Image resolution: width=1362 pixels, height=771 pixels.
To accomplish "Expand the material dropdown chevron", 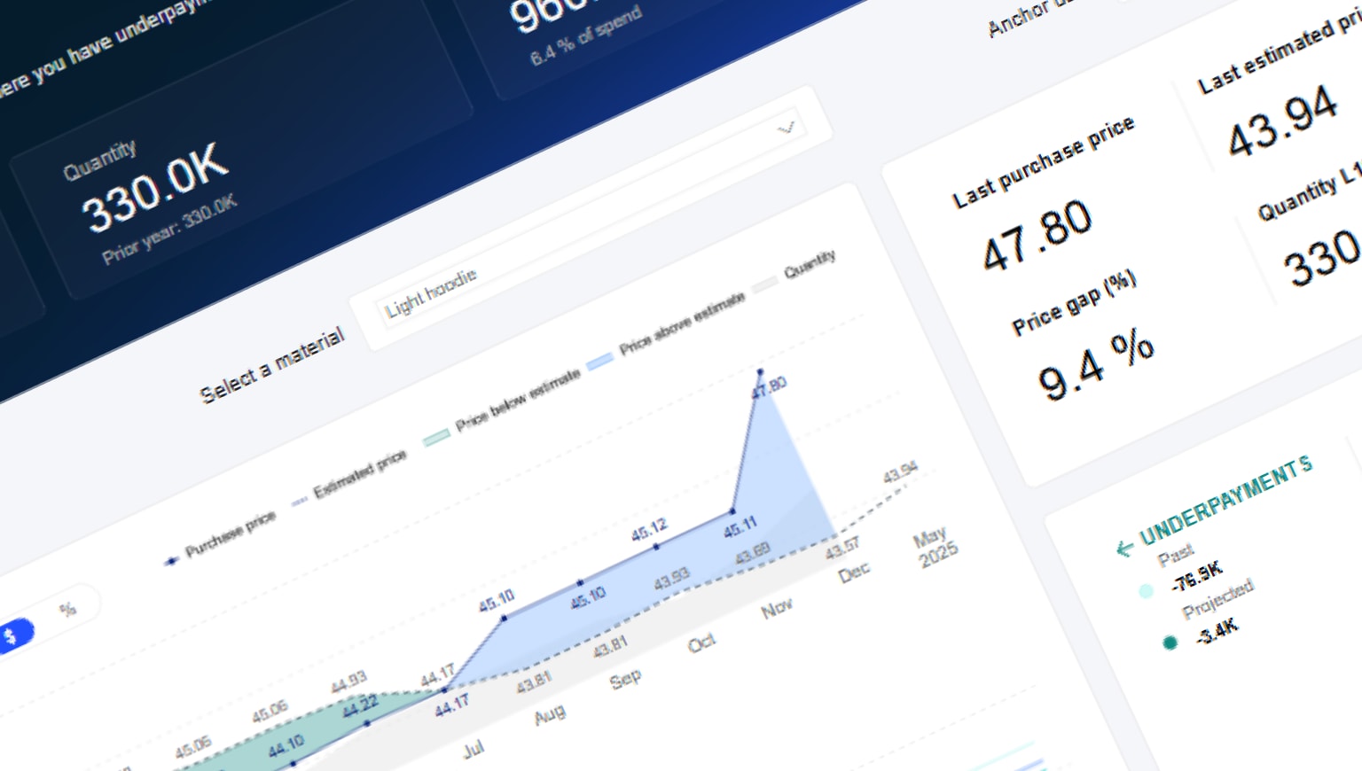I will pos(786,128).
